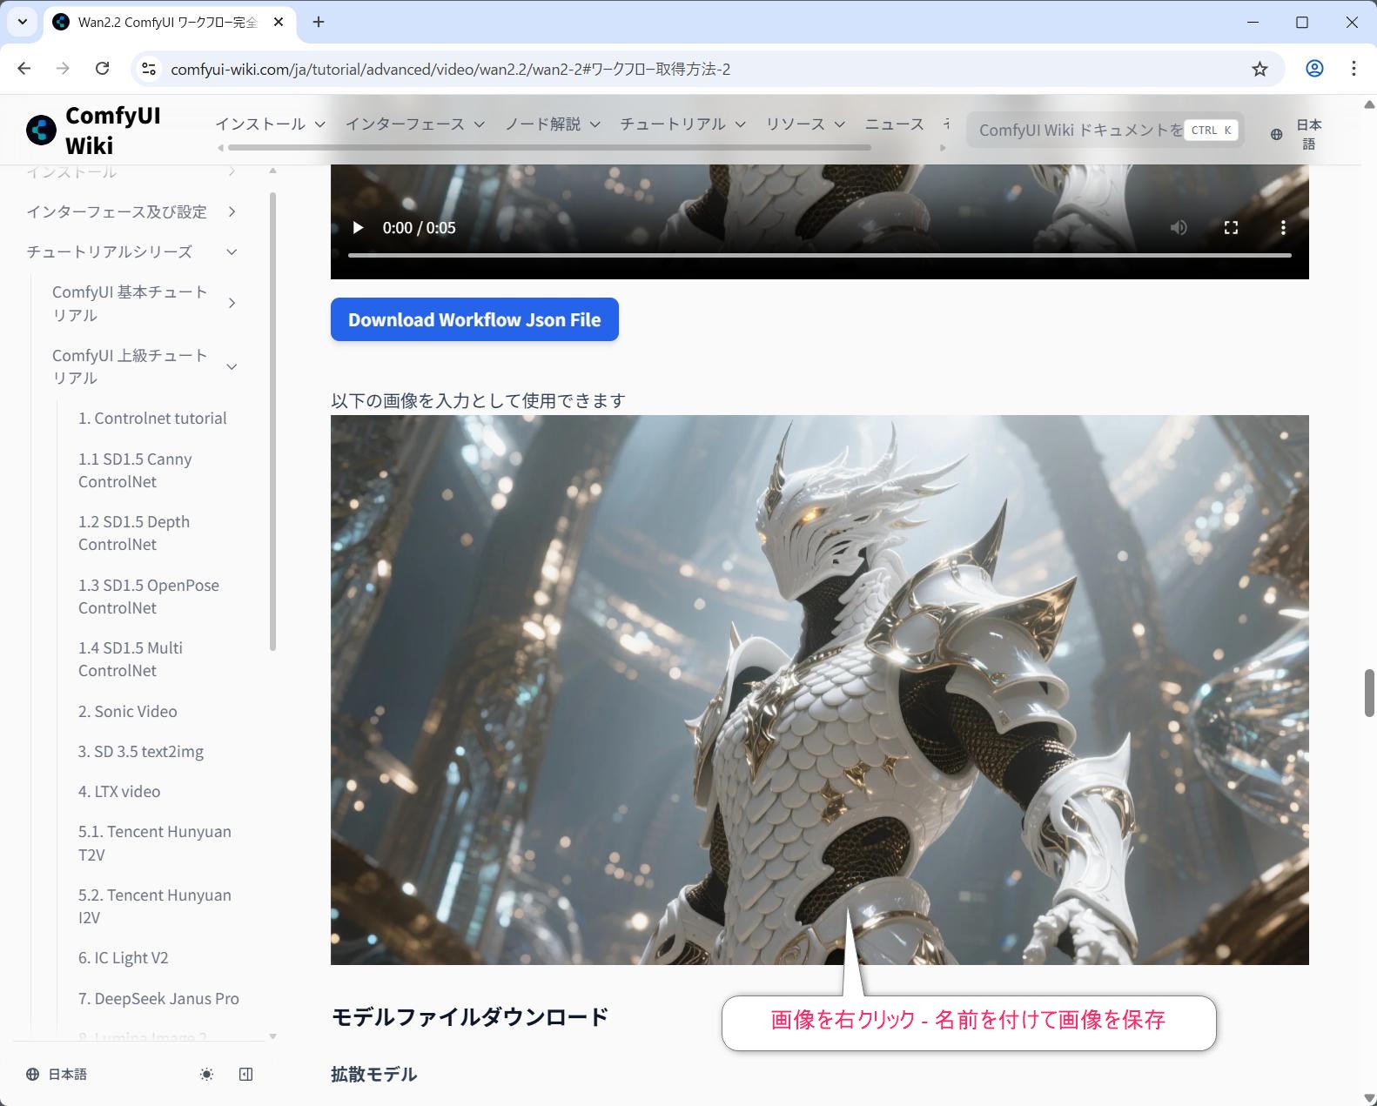Click the 拡散モデル heading
This screenshot has width=1377, height=1106.
(374, 1074)
